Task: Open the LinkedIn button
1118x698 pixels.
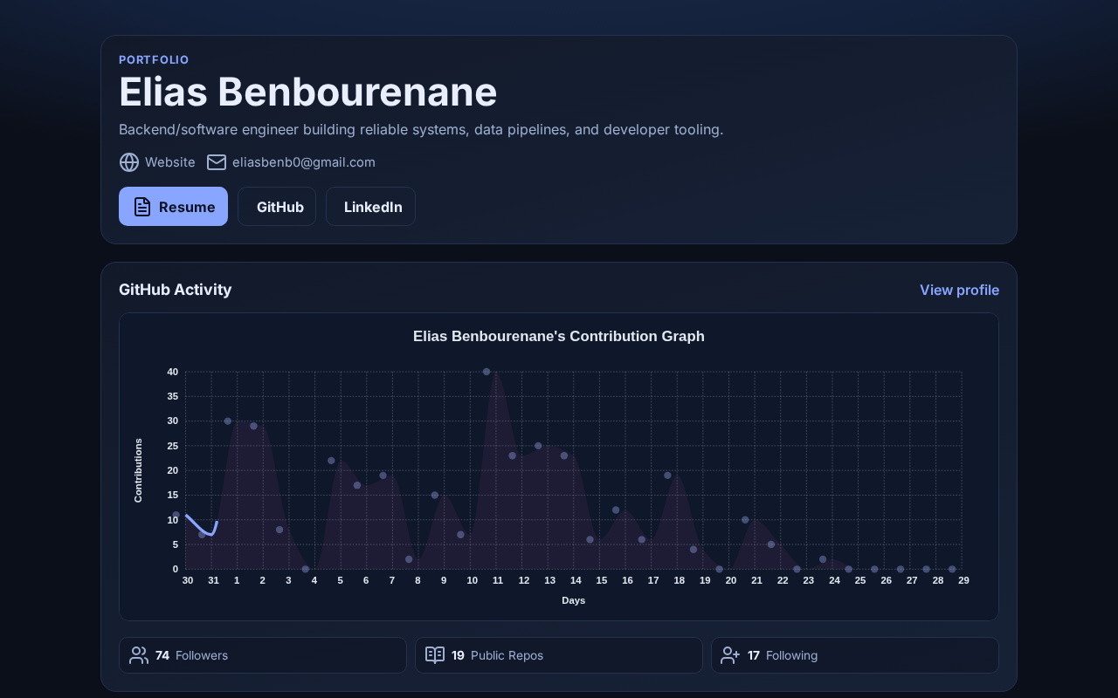Action: pyautogui.click(x=373, y=207)
